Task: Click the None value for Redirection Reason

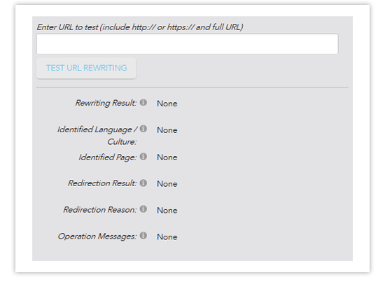Action: tap(167, 211)
